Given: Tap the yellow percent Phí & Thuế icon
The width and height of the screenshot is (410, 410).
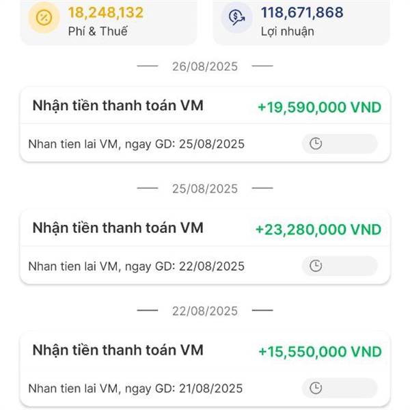Looking at the screenshot, I should coord(44,18).
